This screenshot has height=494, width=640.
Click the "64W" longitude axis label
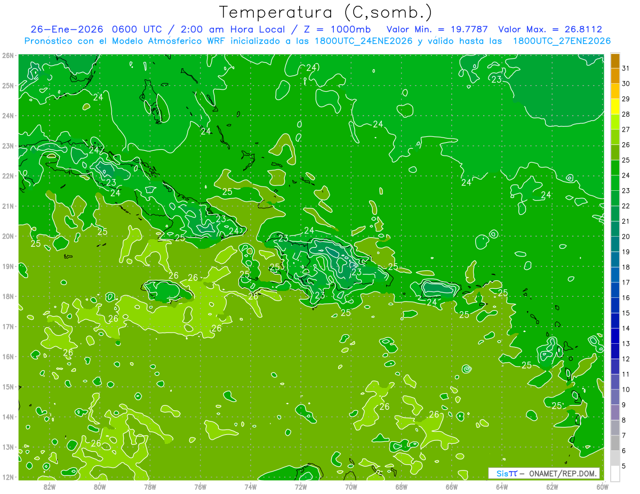point(501,486)
